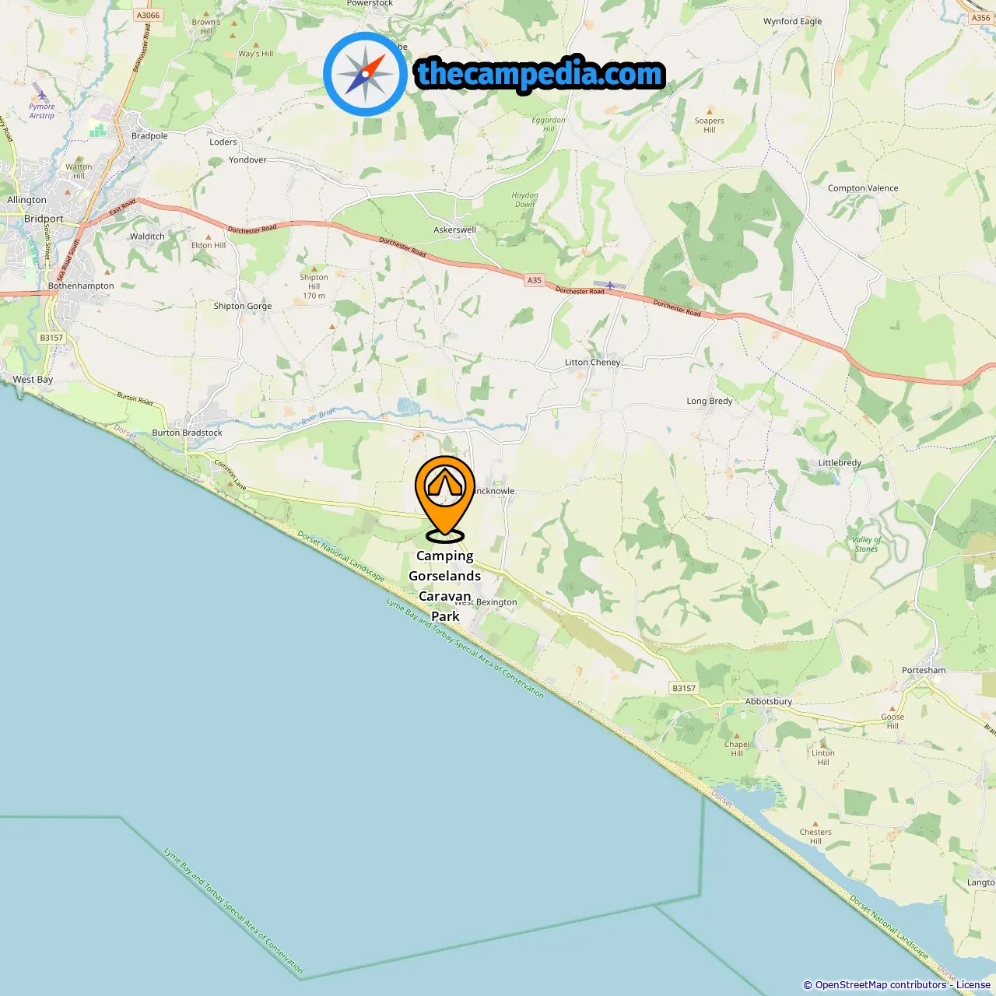
Task: Click the Pymore Airstrip plane icon
Action: click(x=40, y=94)
